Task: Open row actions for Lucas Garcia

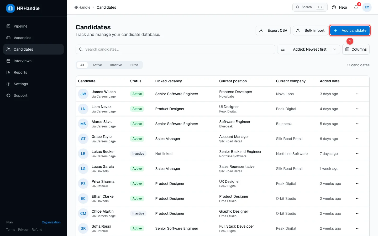Action: pos(358,169)
